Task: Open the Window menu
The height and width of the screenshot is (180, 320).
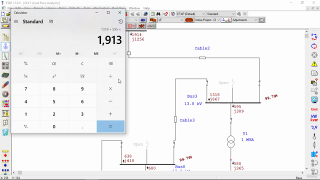Action: tap(134, 8)
